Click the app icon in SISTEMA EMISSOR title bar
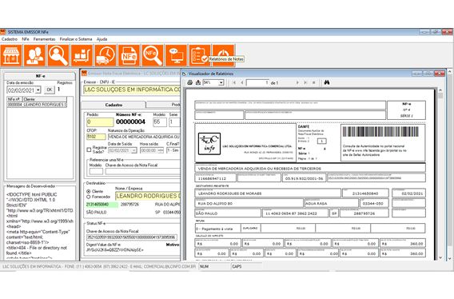The width and height of the screenshot is (454, 299). [x=3, y=32]
